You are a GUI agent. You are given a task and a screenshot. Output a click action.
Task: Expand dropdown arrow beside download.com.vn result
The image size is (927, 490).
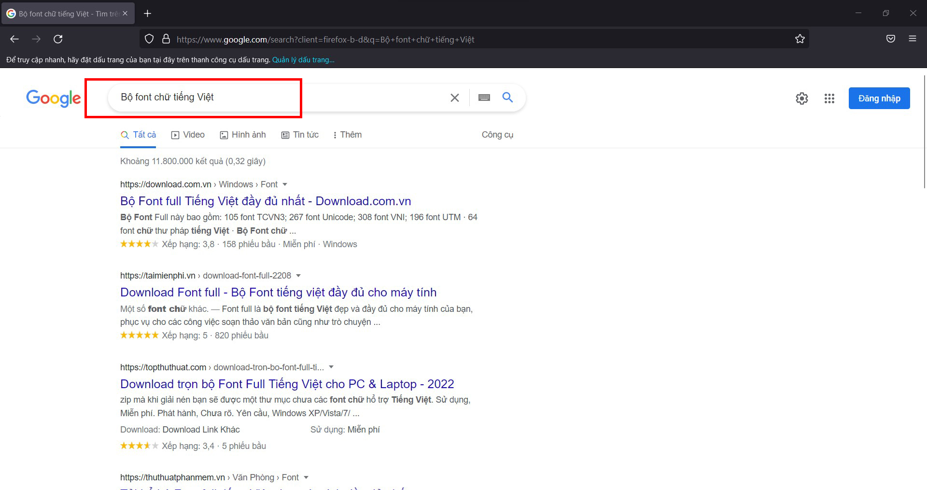tap(285, 184)
